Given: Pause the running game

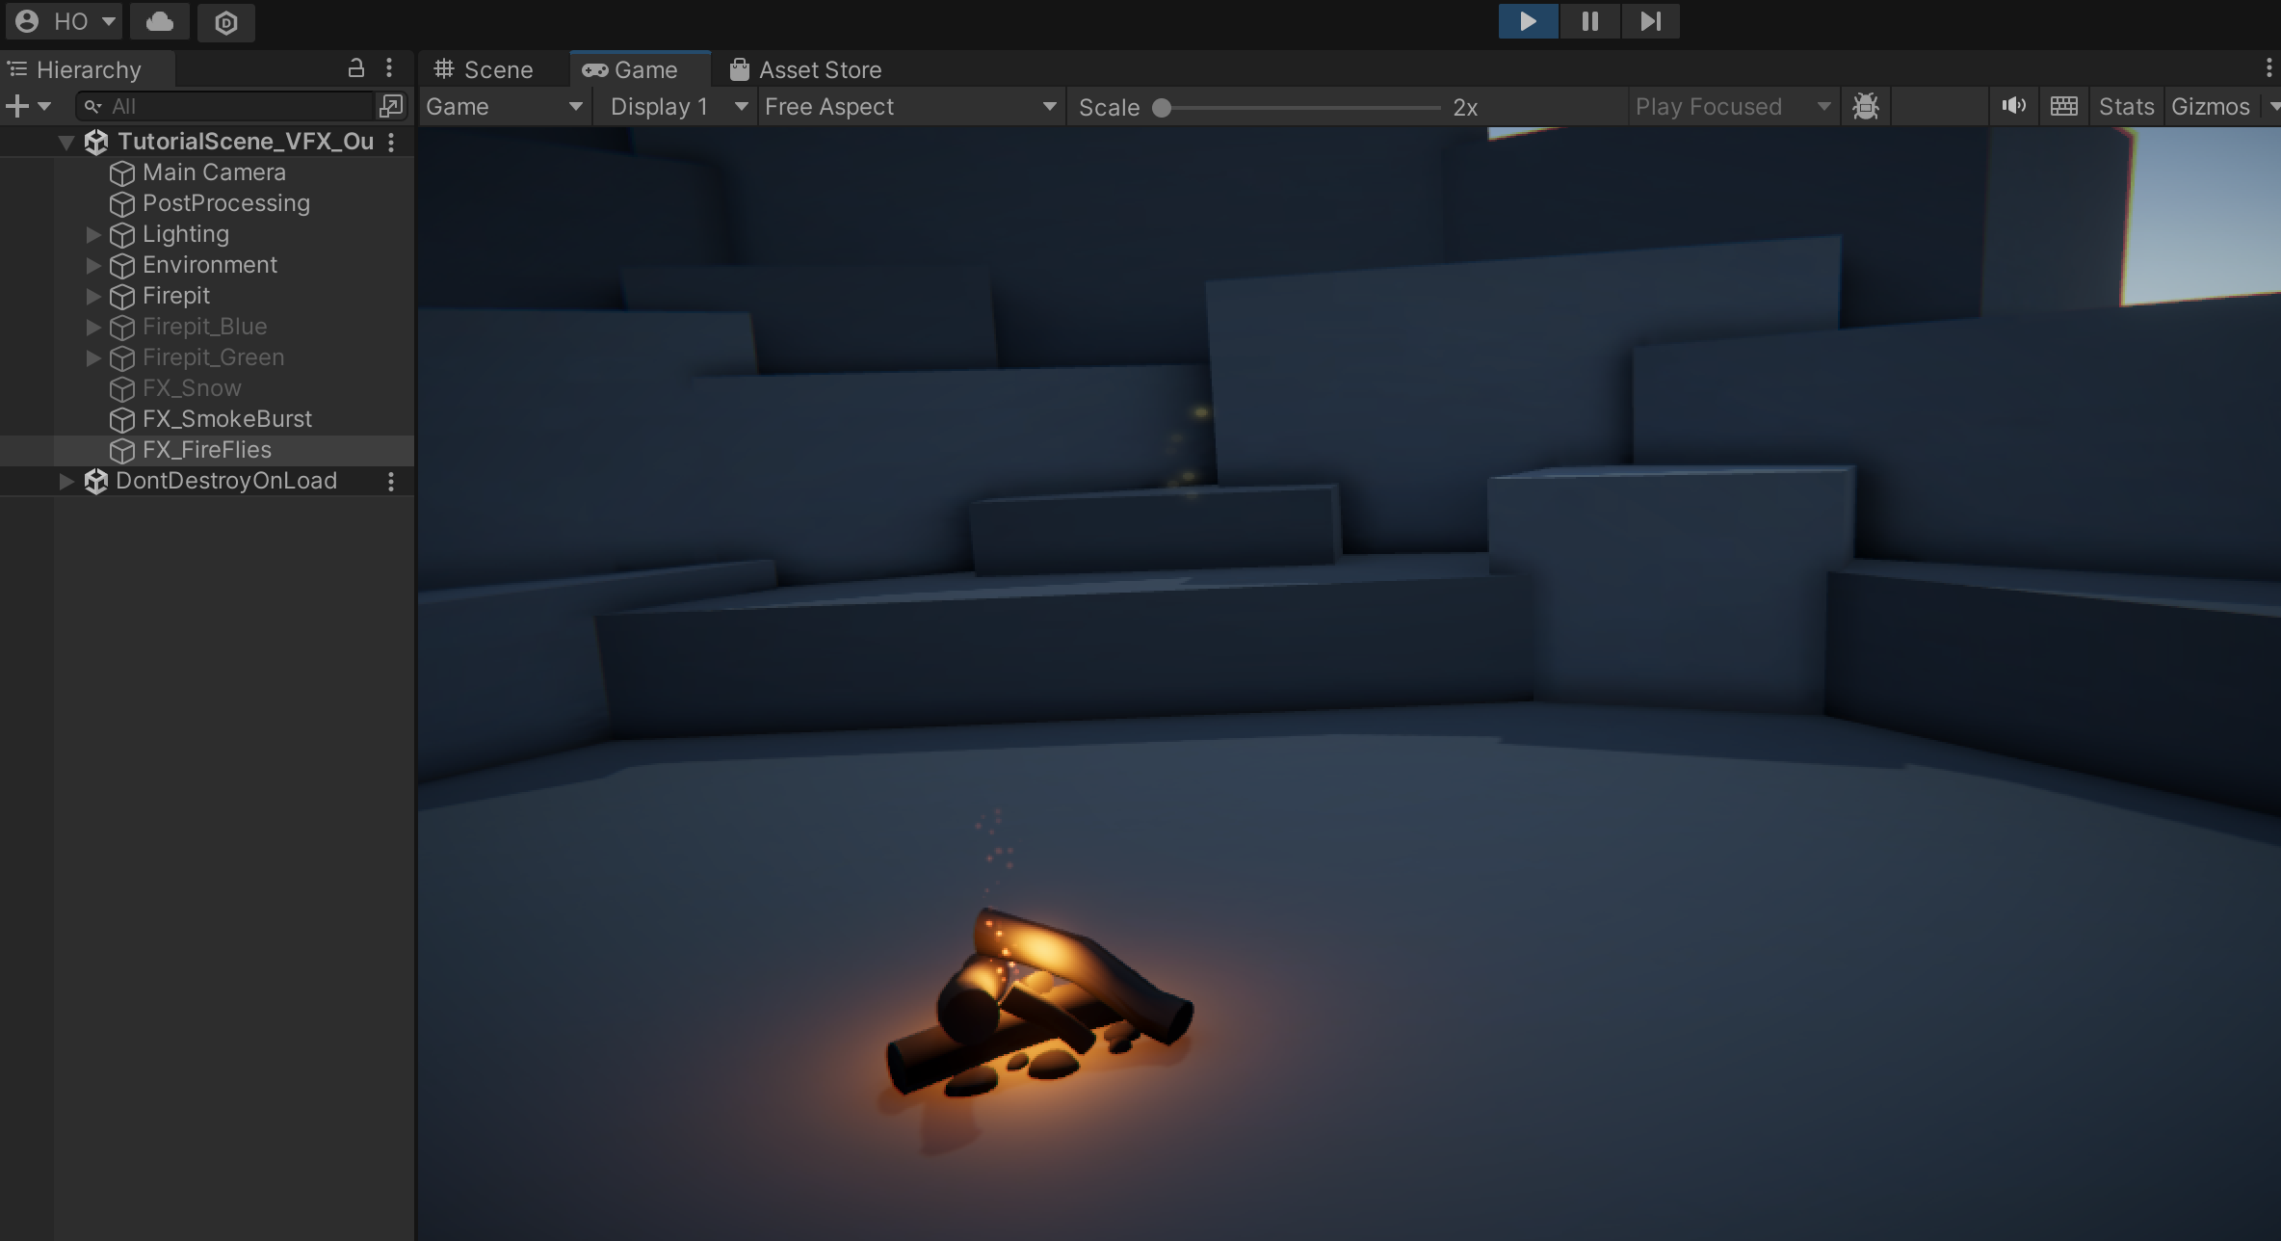Looking at the screenshot, I should 1588,20.
